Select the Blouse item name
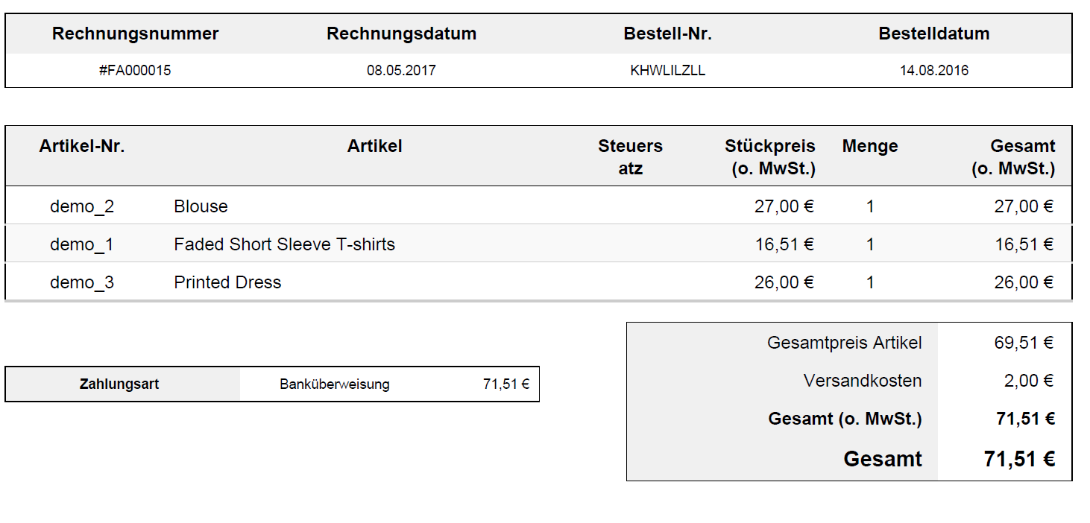The width and height of the screenshot is (1090, 523). (201, 206)
